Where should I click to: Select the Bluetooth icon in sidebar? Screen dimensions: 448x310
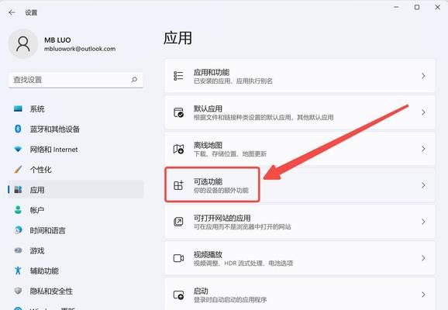(18, 129)
